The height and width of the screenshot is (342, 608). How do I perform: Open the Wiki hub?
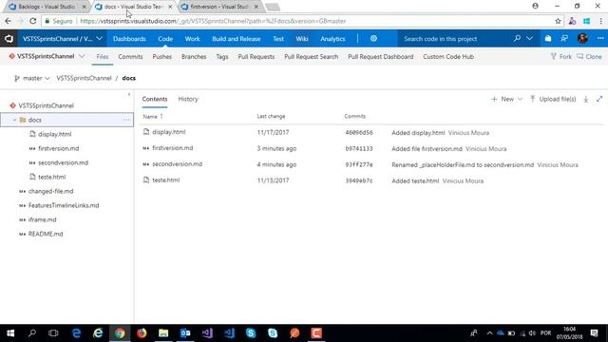click(x=302, y=39)
